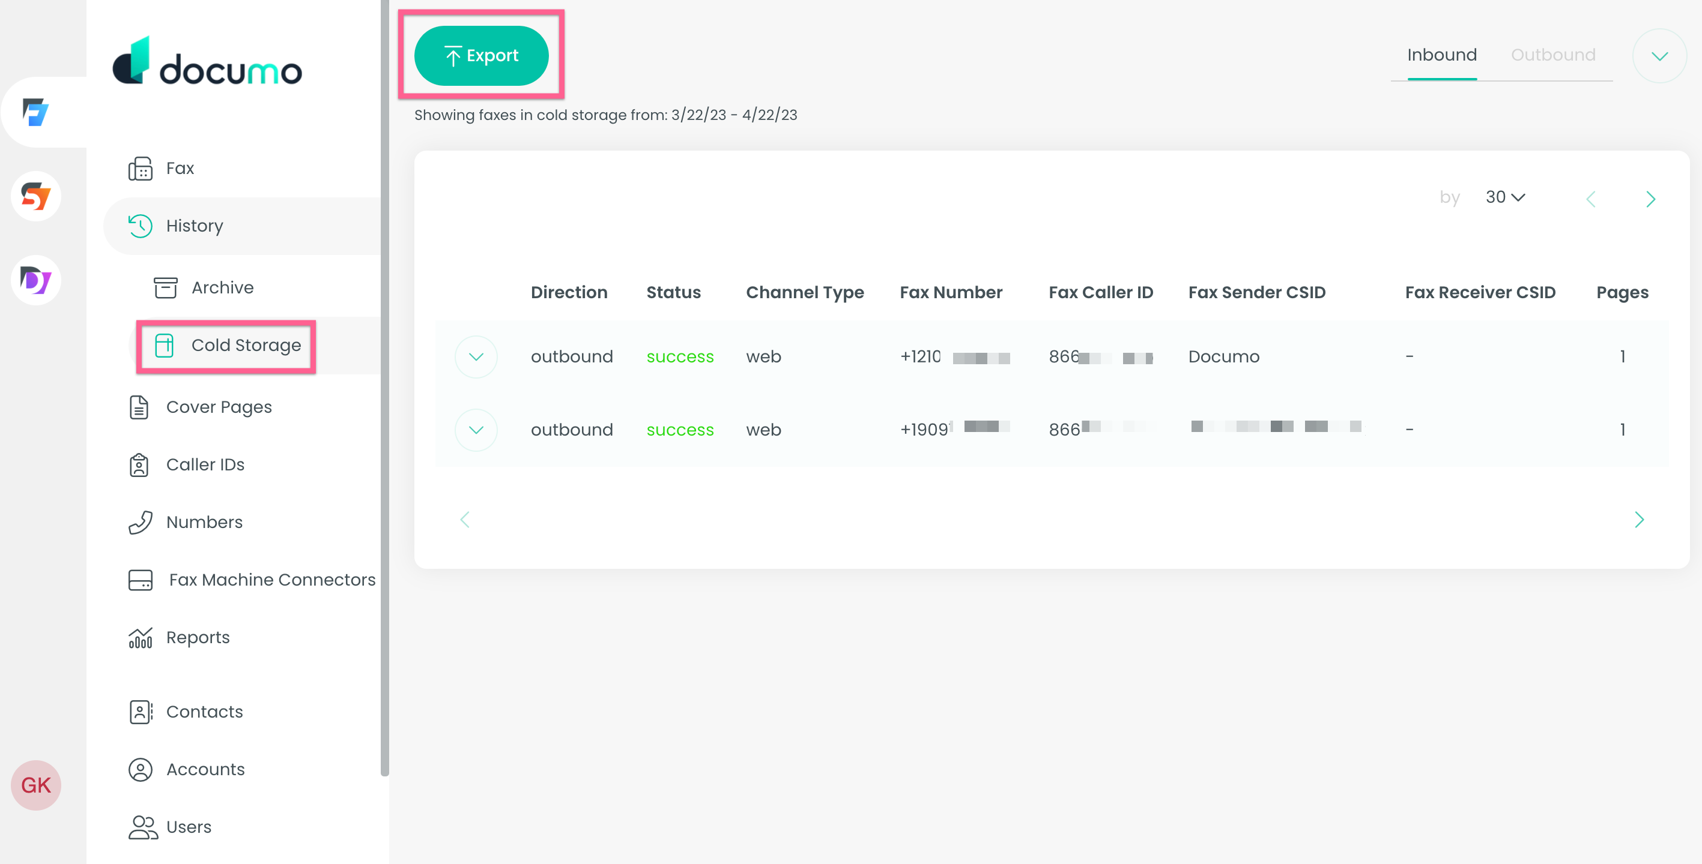
Task: Open the round chevron dropdown beside Outbound
Action: click(x=1659, y=55)
